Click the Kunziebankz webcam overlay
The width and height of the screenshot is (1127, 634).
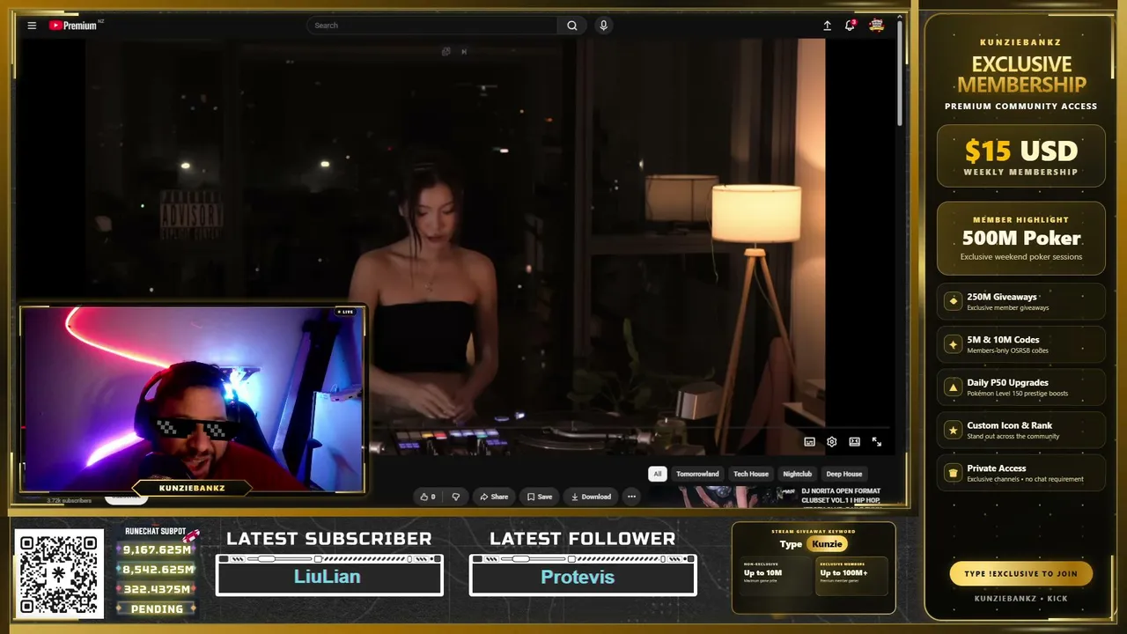coord(192,399)
